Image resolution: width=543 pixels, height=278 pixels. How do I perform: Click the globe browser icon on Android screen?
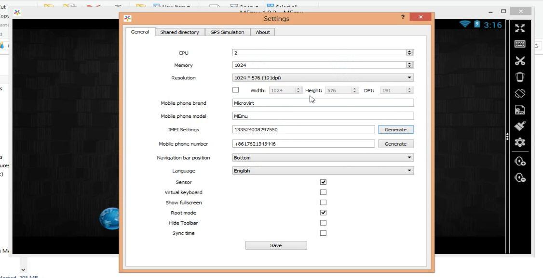(109, 219)
